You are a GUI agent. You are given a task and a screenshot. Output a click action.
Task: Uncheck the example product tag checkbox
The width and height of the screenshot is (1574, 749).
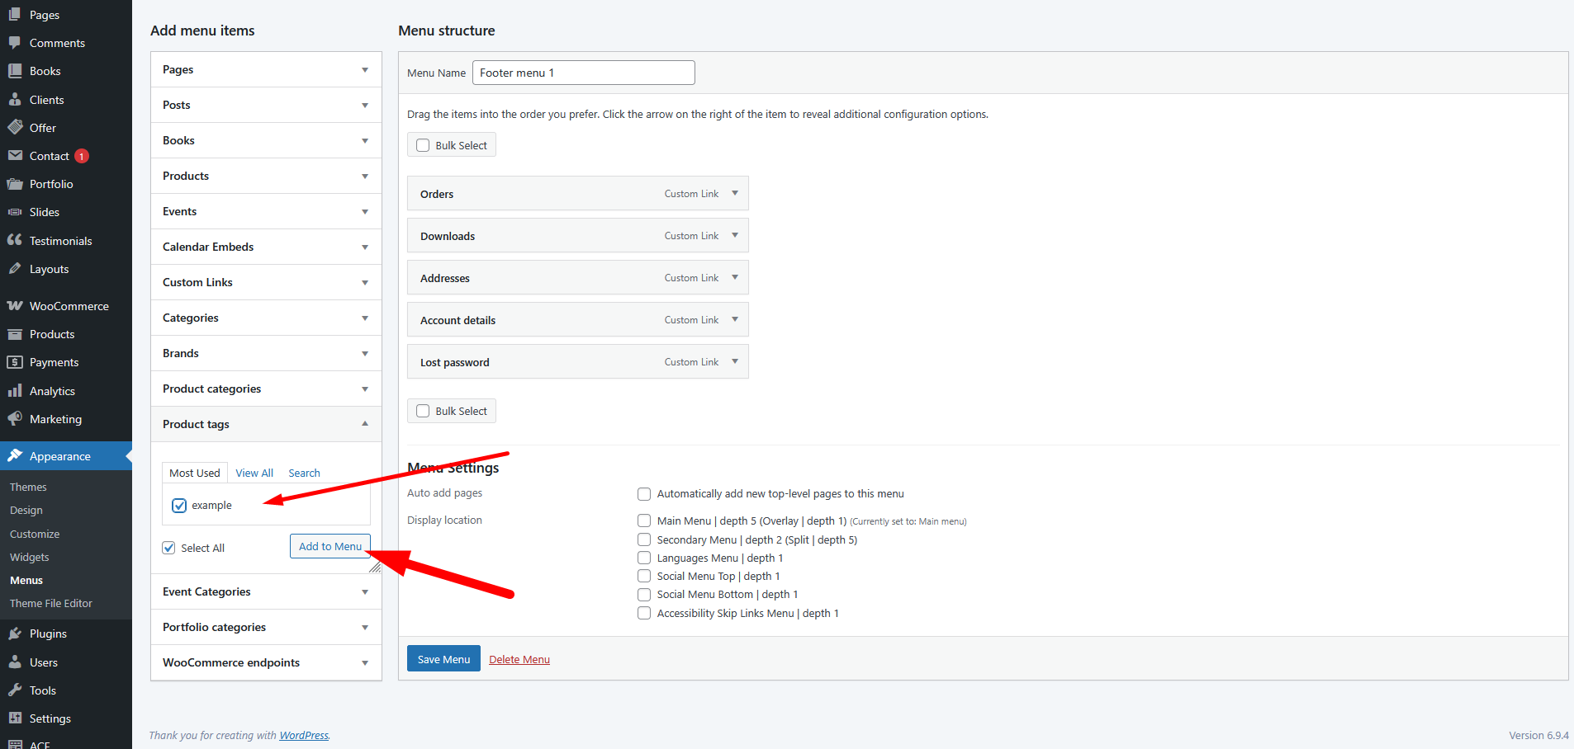179,506
